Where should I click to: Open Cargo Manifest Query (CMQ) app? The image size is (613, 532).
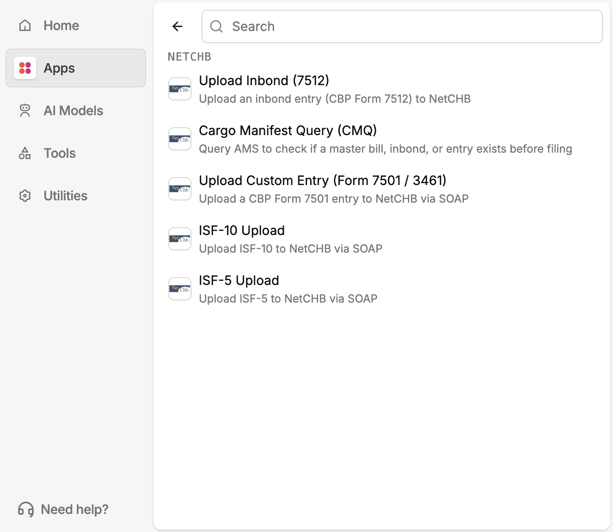(x=382, y=139)
